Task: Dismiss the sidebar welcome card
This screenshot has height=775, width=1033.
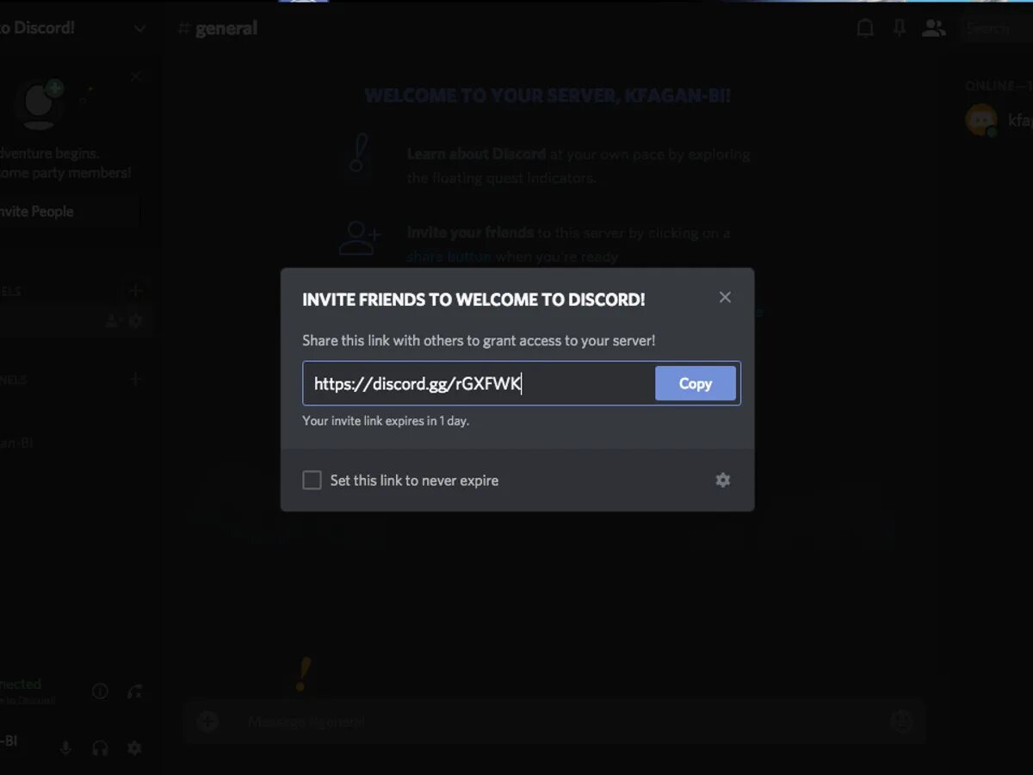Action: tap(135, 77)
